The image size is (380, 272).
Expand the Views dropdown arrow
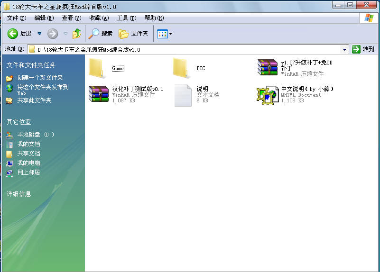pos(171,34)
